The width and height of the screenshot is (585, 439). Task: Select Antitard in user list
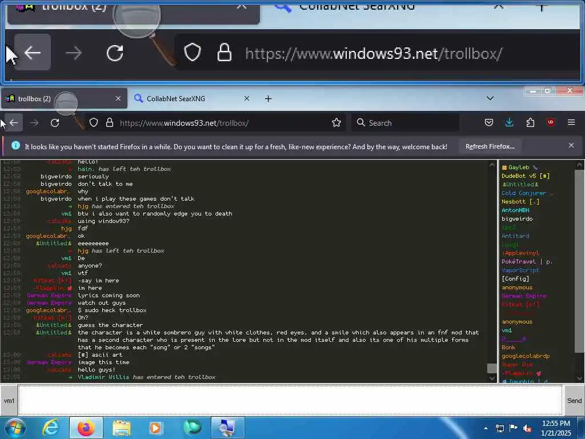515,236
